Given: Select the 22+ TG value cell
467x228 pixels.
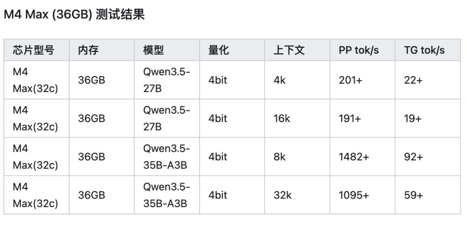Looking at the screenshot, I should click(x=428, y=80).
